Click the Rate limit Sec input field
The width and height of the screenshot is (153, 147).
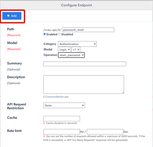[x=105, y=132]
